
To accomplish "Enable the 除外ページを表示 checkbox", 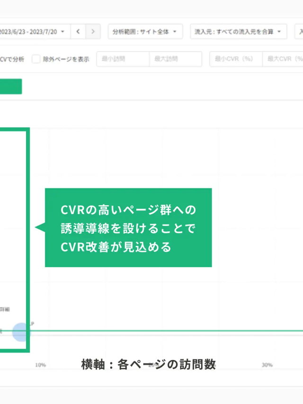I will click(36, 59).
